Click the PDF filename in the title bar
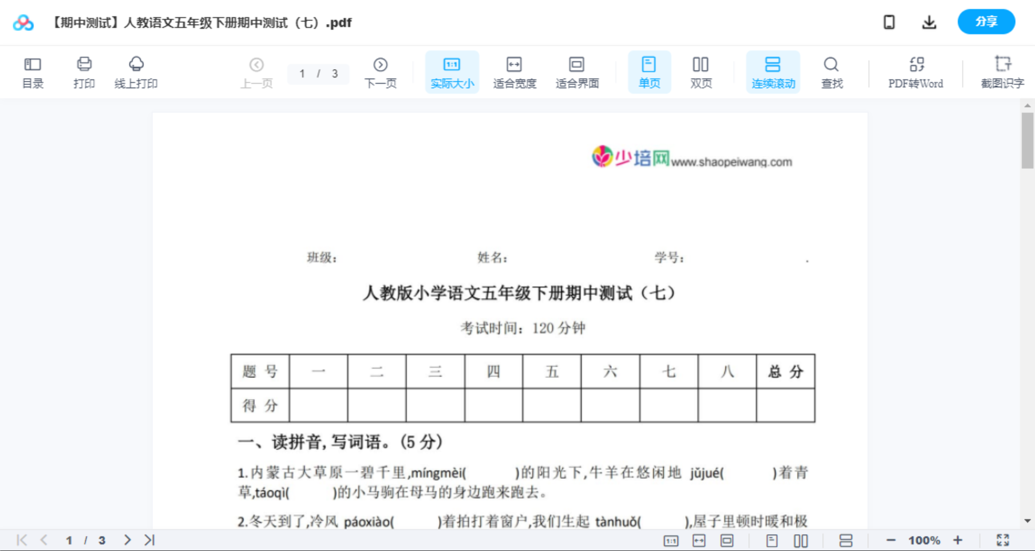 coord(201,23)
